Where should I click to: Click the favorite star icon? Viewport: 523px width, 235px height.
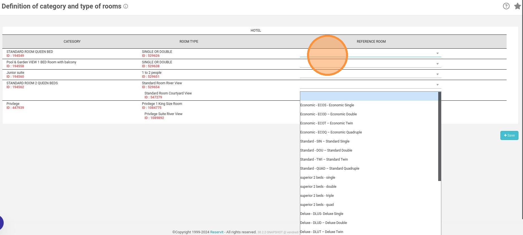[517, 6]
